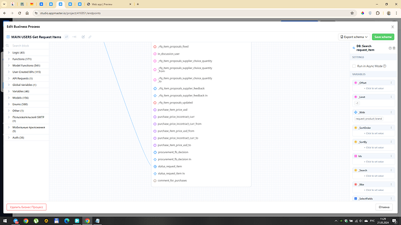Open the _Offset variable options menu
401x225 pixels.
point(391,83)
